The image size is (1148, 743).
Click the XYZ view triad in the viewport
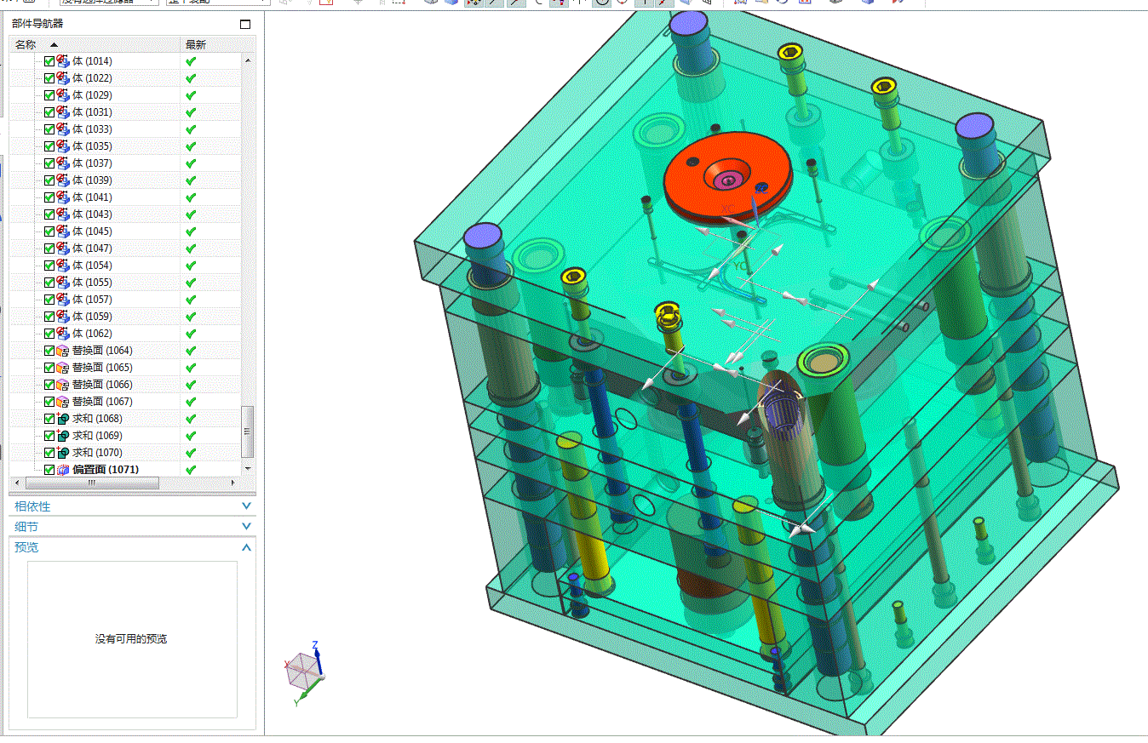305,672
